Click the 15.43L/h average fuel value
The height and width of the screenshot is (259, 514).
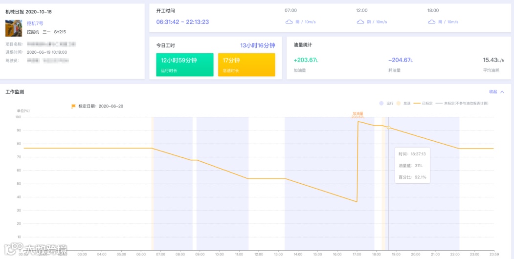coord(493,60)
